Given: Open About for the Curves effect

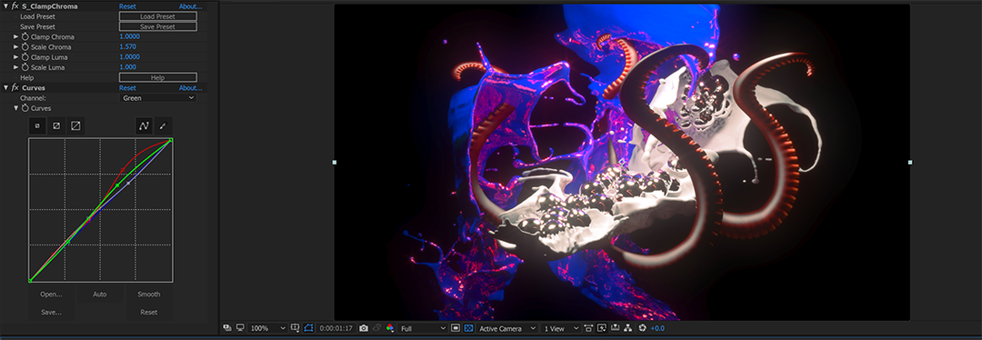Looking at the screenshot, I should [190, 87].
